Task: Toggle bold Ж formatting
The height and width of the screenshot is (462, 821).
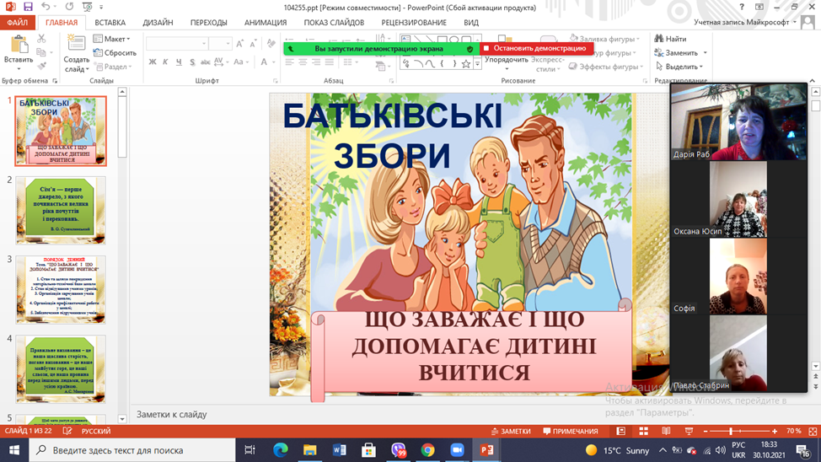Action: click(153, 62)
